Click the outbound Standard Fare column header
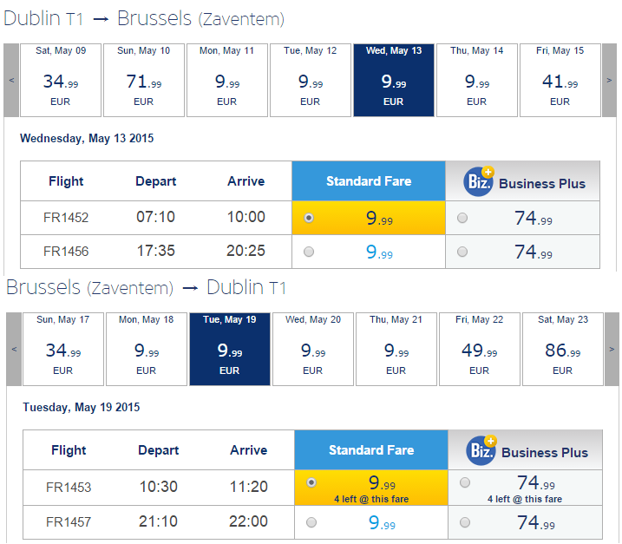 (x=369, y=181)
